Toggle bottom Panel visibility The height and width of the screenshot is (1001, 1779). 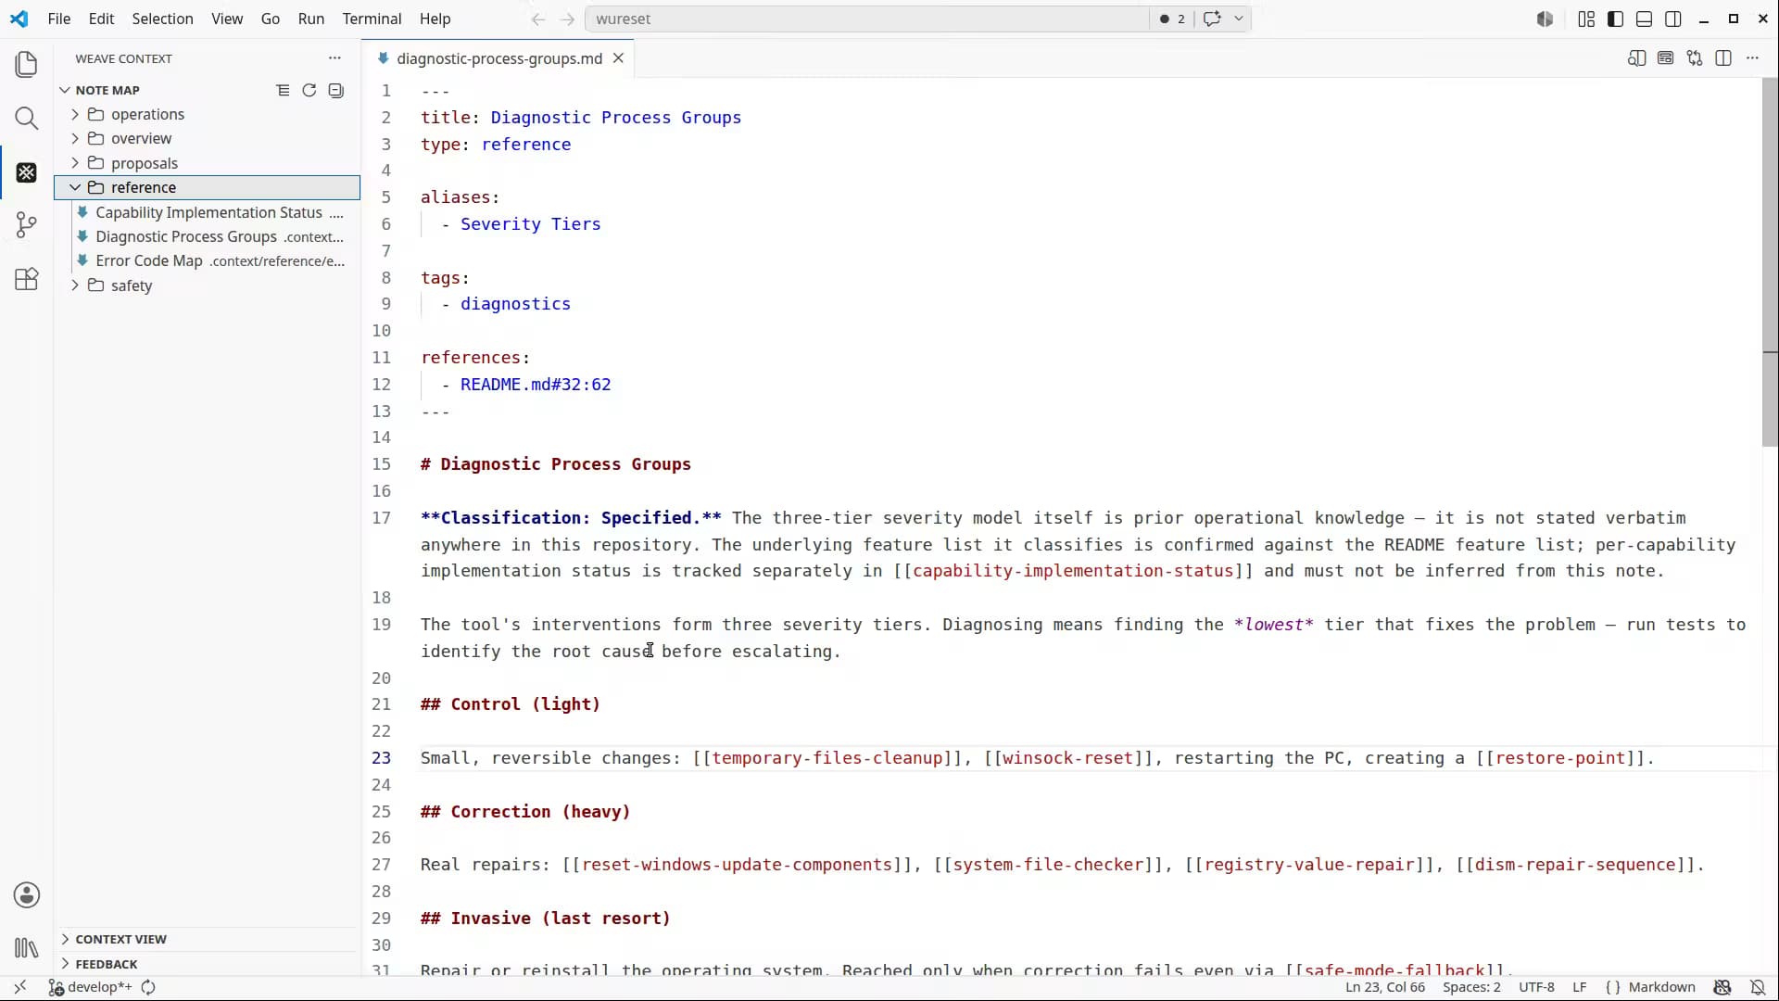pyautogui.click(x=1645, y=19)
